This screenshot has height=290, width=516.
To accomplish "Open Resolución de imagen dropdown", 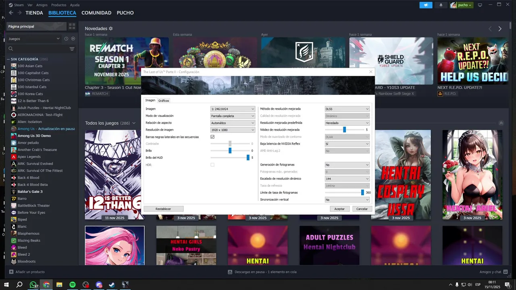I will click(233, 130).
